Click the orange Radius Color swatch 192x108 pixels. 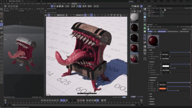pyautogui.click(x=163, y=88)
